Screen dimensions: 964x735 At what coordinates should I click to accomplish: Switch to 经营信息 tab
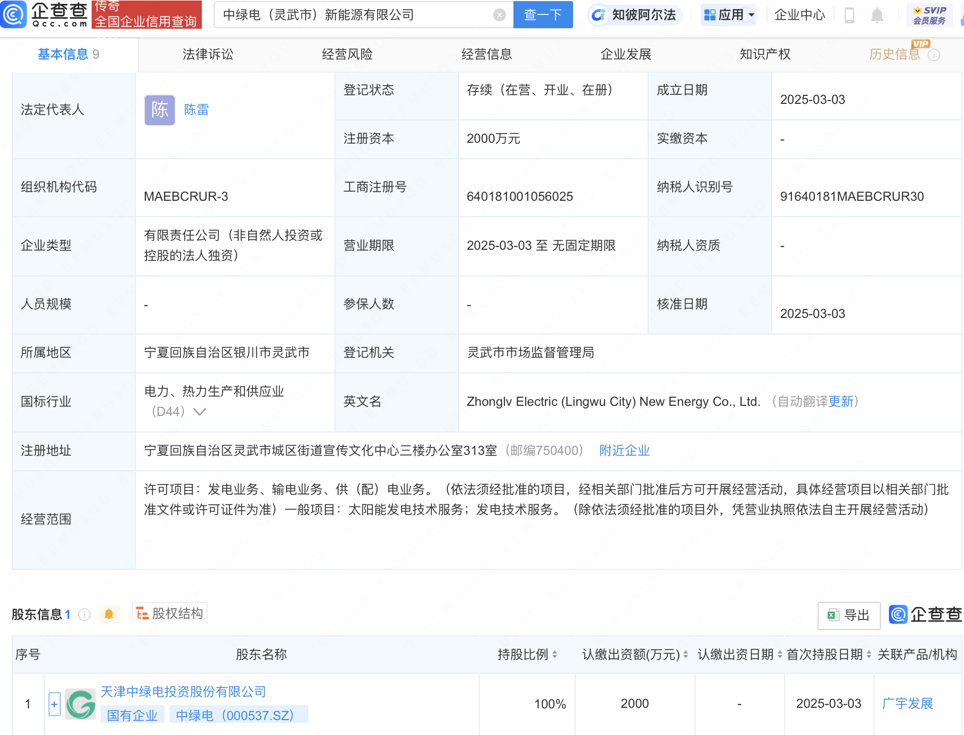[x=486, y=54]
